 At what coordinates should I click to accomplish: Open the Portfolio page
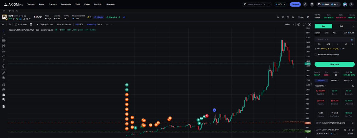point(98,4)
